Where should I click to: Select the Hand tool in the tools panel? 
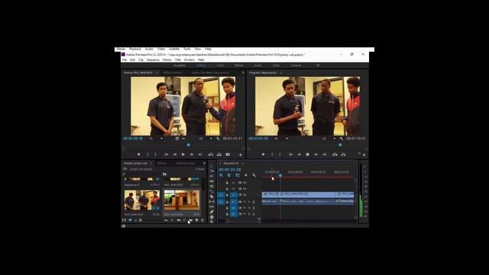pyautogui.click(x=212, y=217)
